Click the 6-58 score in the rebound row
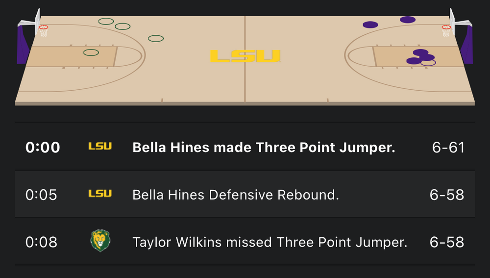The image size is (490, 278). click(x=446, y=195)
